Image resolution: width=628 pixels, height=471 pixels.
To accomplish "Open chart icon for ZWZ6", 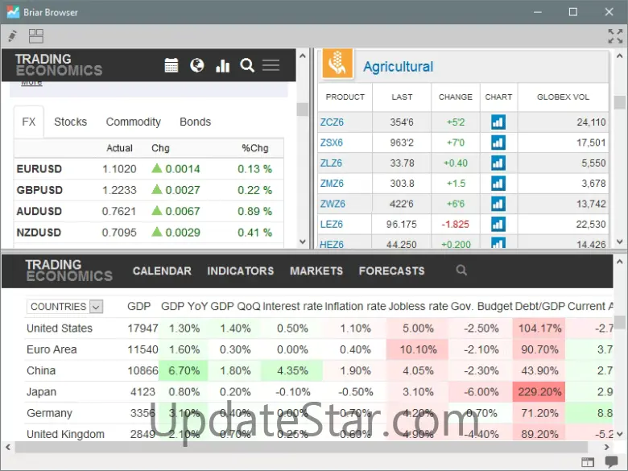I will tap(498, 204).
